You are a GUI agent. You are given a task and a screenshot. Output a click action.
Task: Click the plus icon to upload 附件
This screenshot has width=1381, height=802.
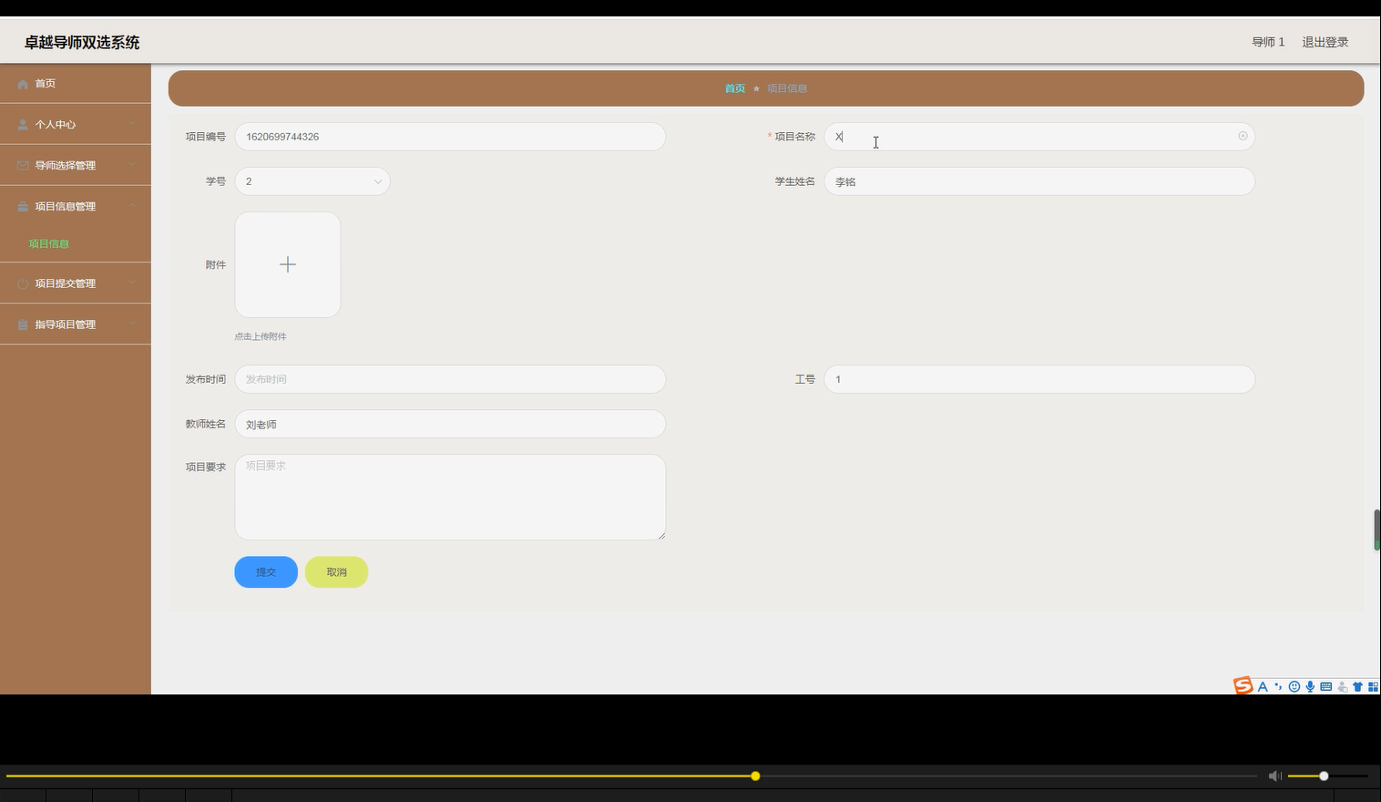pyautogui.click(x=288, y=264)
